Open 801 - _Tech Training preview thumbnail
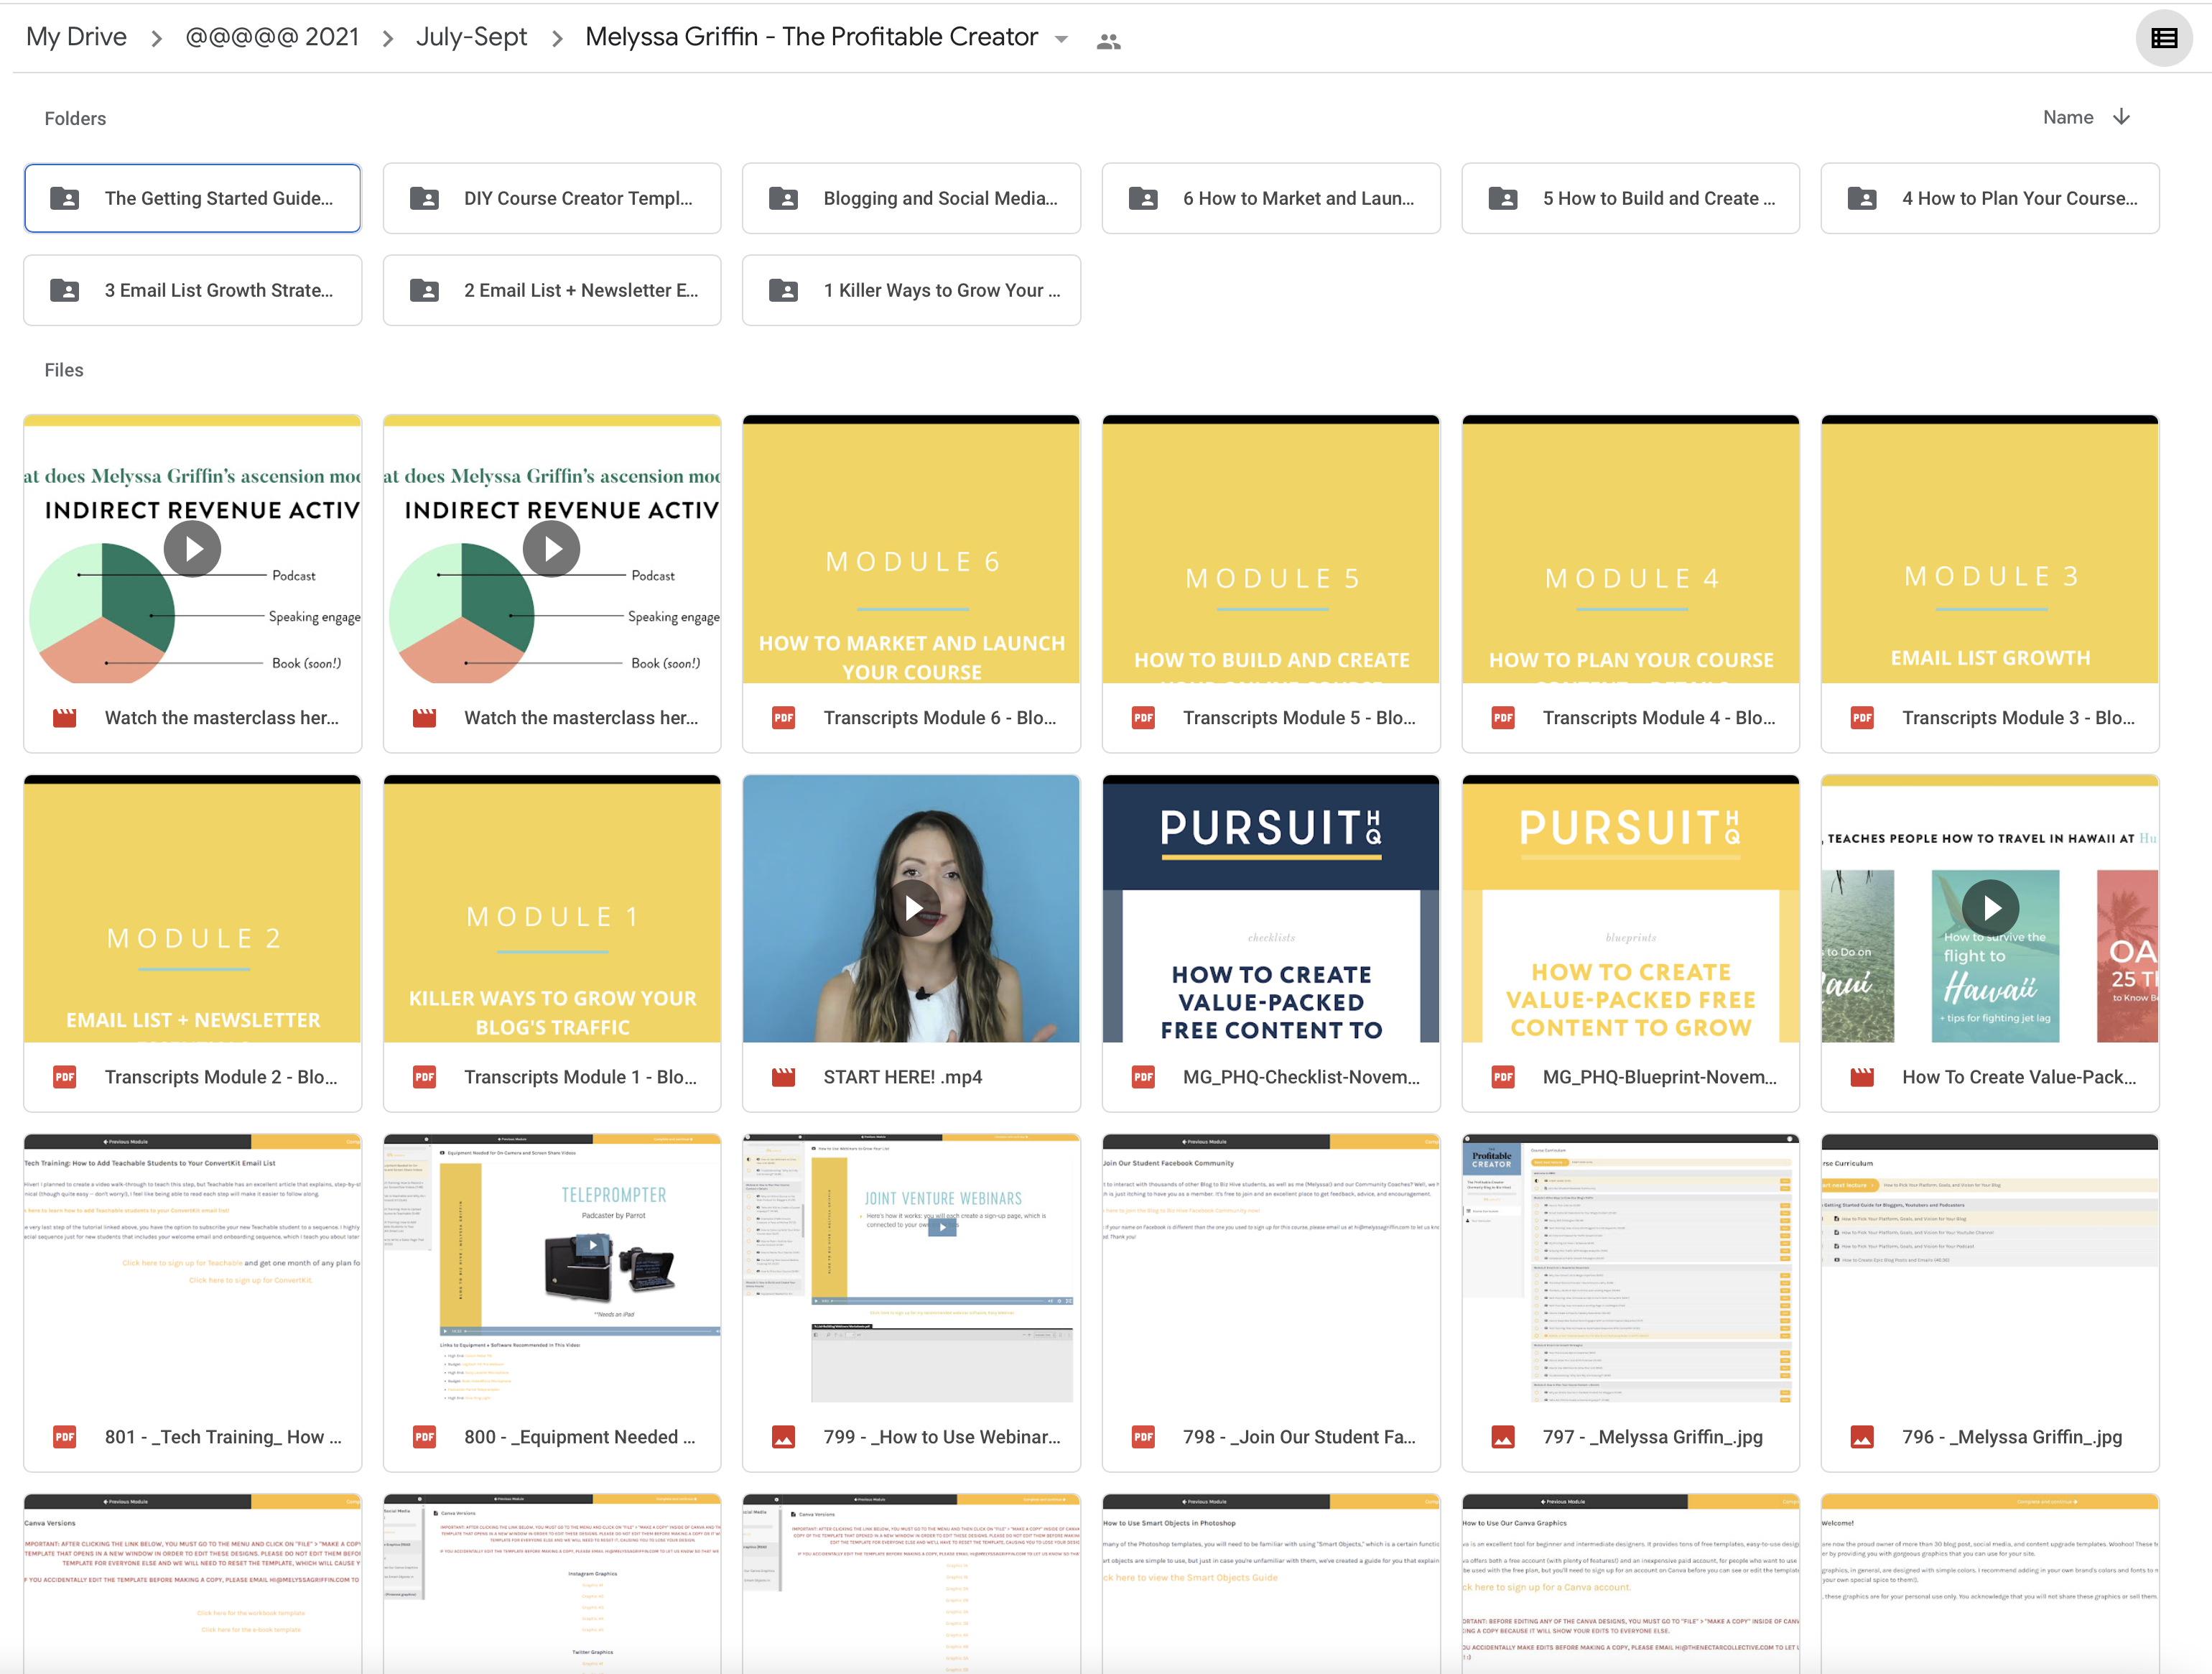Viewport: 2212px width, 1674px height. click(192, 1268)
